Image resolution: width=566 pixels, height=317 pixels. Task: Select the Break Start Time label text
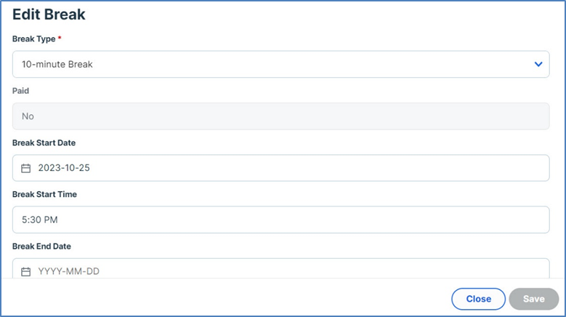pos(44,194)
